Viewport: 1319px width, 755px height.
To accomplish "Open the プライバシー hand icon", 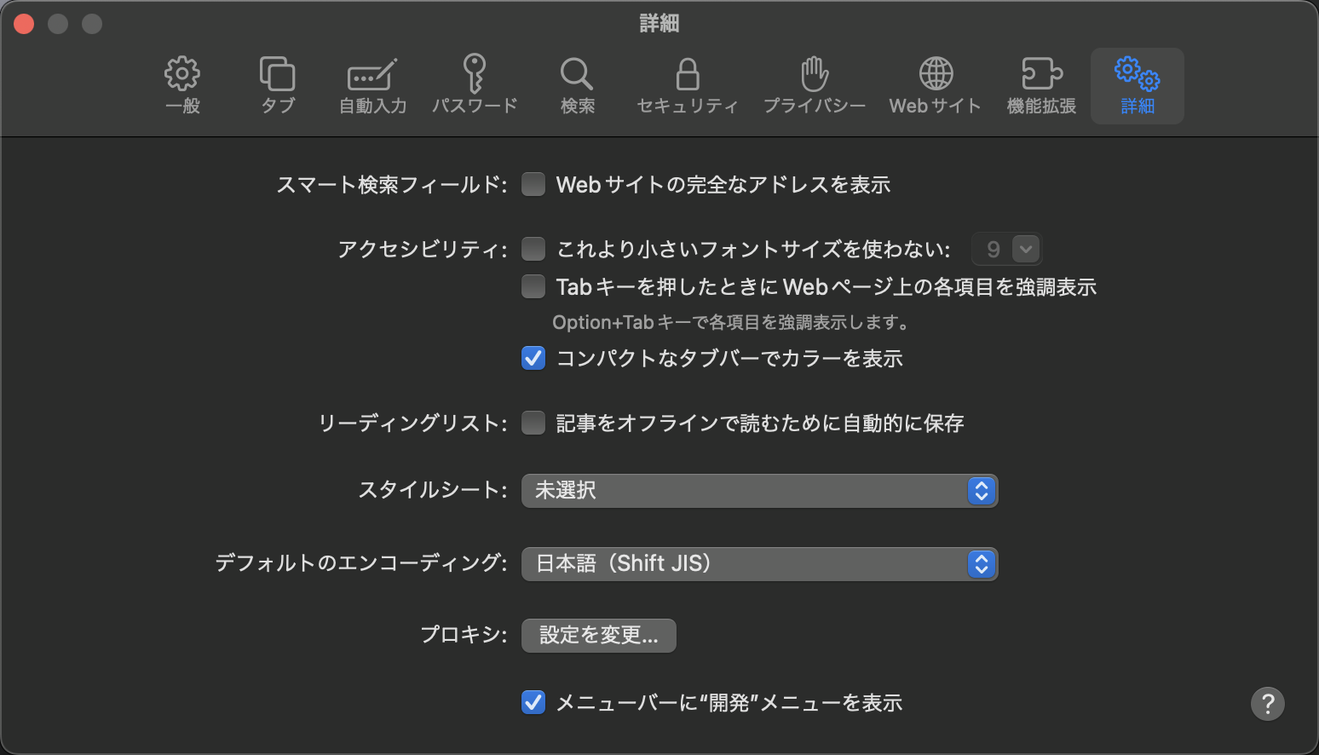I will tap(814, 84).
